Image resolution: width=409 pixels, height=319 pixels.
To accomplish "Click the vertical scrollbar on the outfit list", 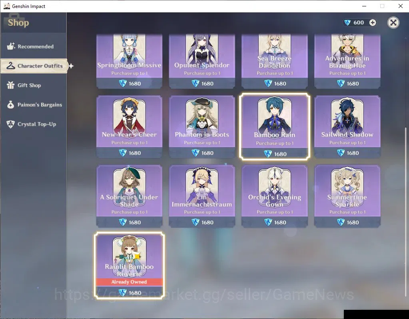I will pyautogui.click(x=406, y=212).
